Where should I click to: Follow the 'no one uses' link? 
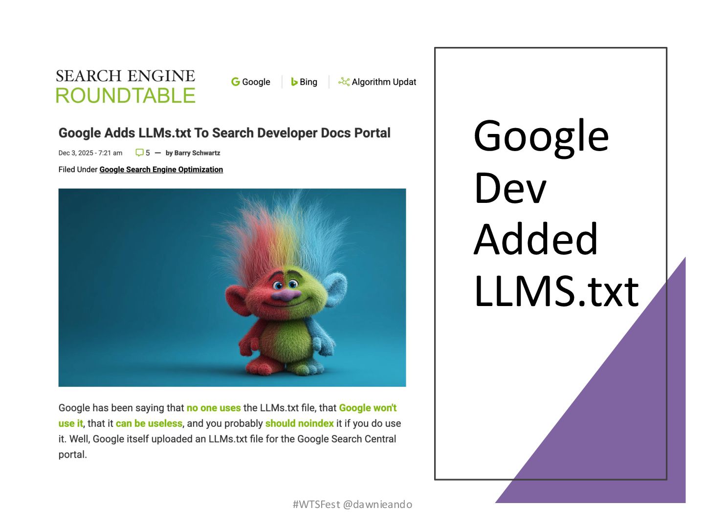(214, 408)
